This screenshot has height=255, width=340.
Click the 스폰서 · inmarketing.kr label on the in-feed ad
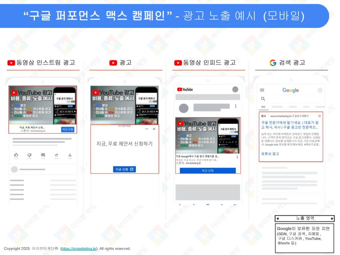[189, 163]
